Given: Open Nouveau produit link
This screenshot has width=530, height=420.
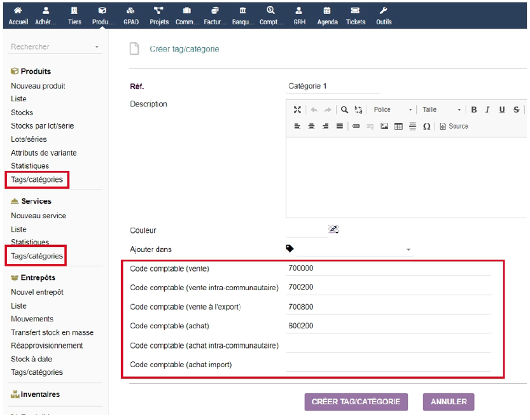Looking at the screenshot, I should pos(38,86).
